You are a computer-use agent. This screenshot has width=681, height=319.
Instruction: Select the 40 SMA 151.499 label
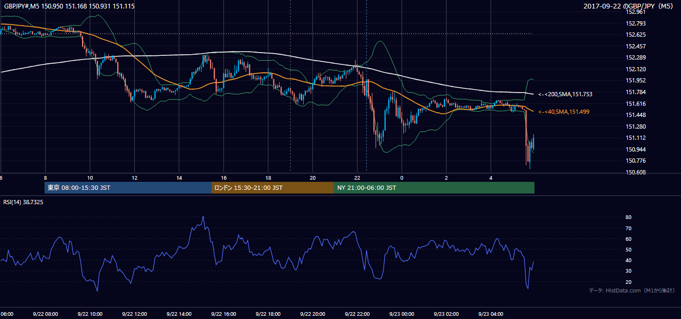564,112
